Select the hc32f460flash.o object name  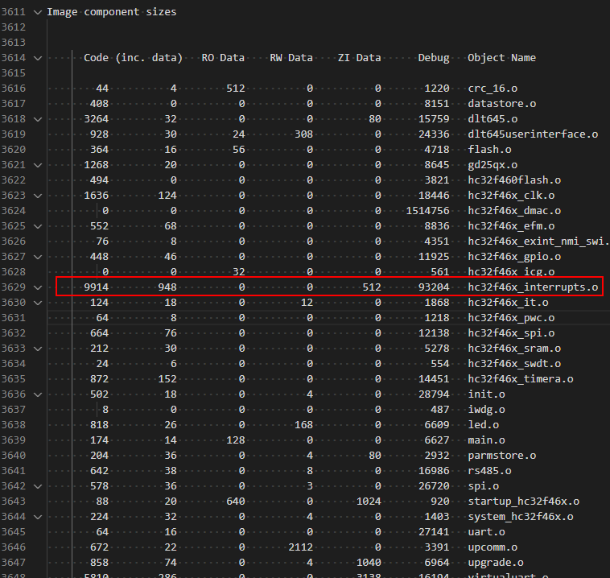[x=514, y=180]
